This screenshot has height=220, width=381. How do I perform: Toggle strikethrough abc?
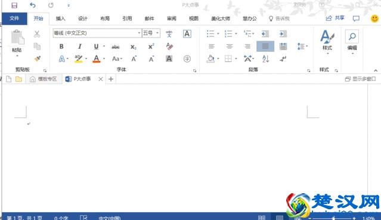pyautogui.click(x=116, y=47)
